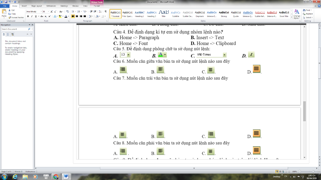This screenshot has height=180, width=321.
Task: Expand the Styles gallery More button
Action: pyautogui.click(x=292, y=17)
